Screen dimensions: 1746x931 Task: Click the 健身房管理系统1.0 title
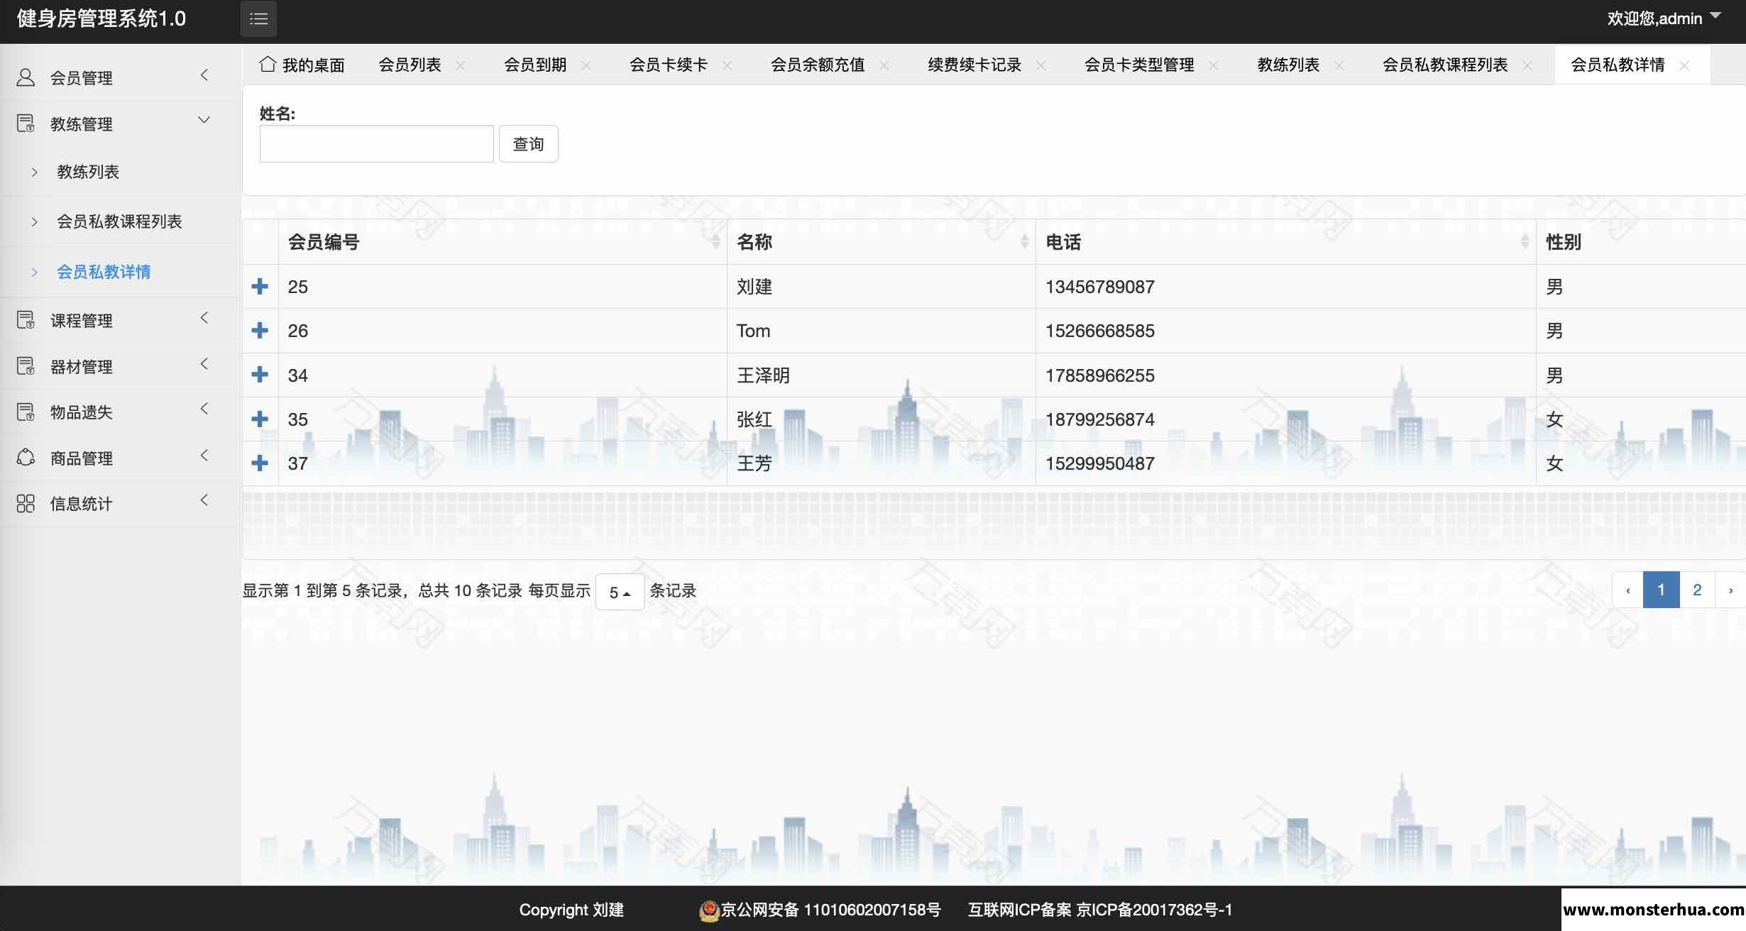[101, 18]
